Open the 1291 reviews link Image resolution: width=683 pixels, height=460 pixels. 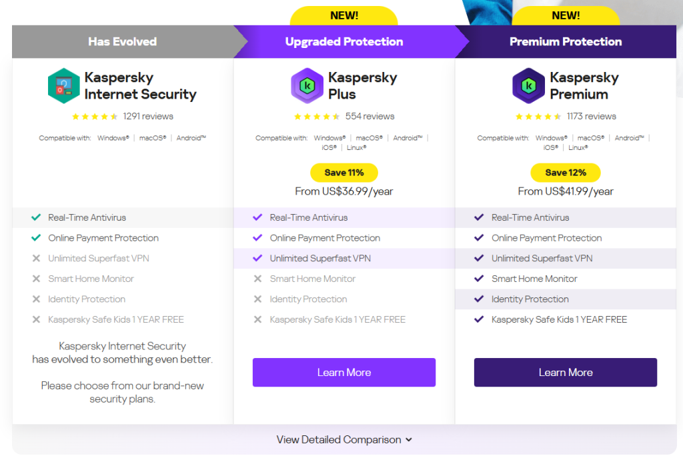[148, 115]
